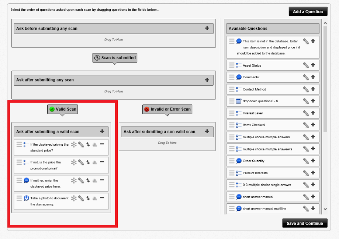Add the 'dropdown question 0 - 9' item

313,101
